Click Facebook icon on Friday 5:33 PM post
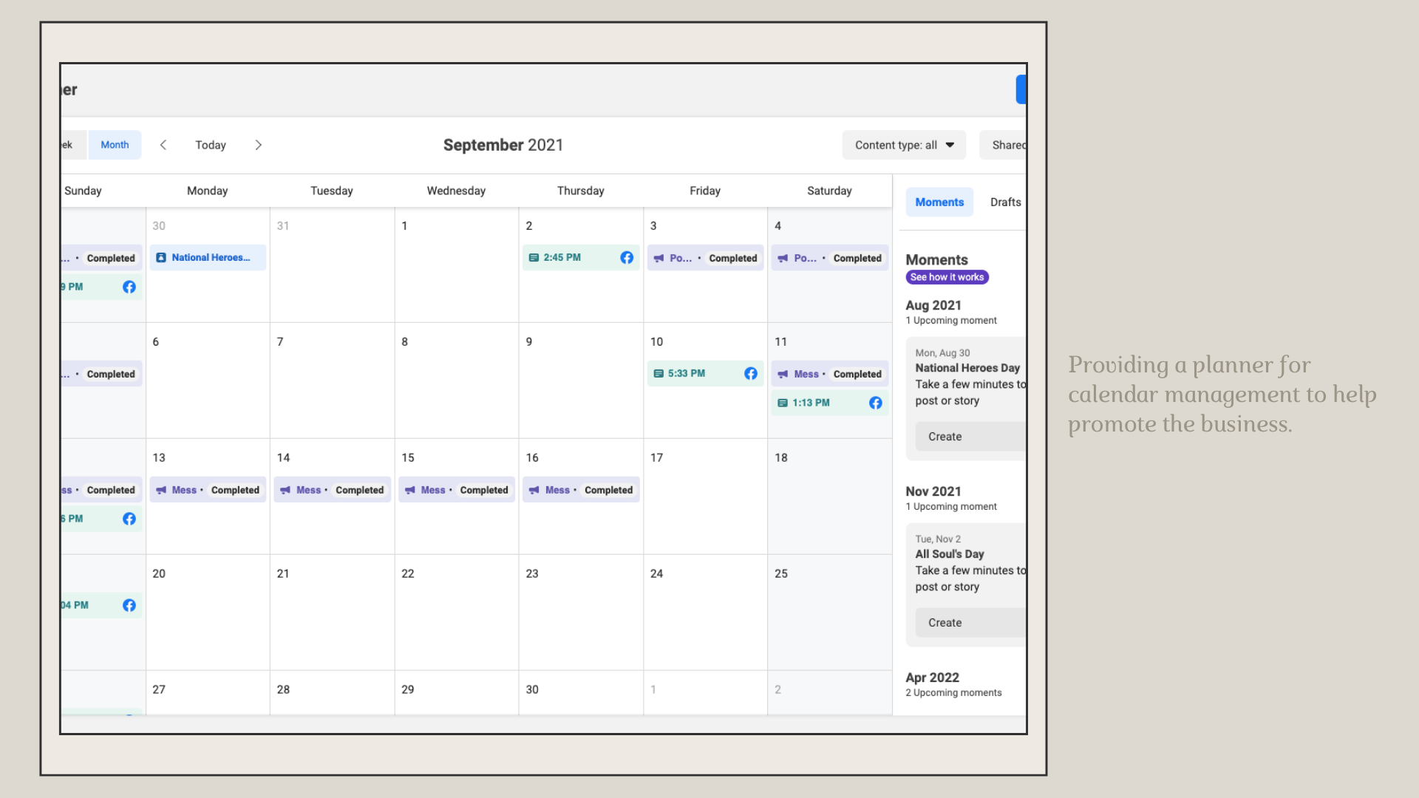The width and height of the screenshot is (1419, 798). (x=751, y=374)
